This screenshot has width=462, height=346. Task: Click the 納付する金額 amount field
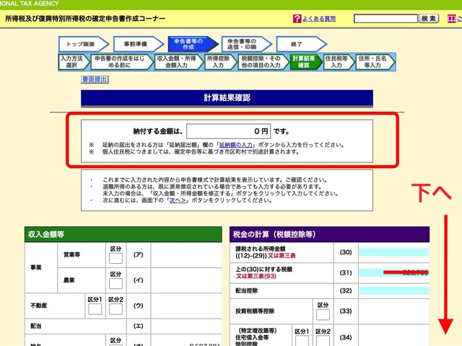(x=228, y=131)
